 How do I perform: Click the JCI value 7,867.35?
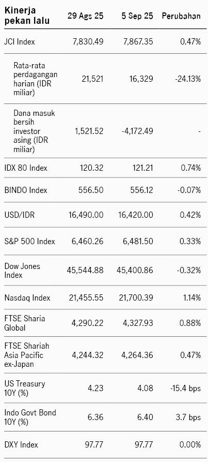(x=137, y=42)
